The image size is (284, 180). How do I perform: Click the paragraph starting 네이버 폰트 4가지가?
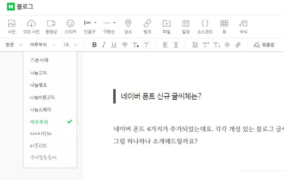pos(199,129)
